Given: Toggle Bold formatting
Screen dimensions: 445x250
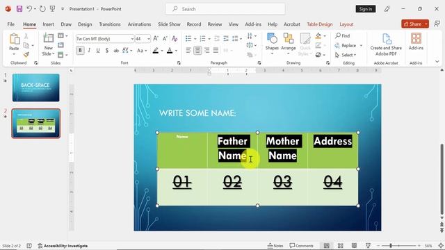Looking at the screenshot, I should point(80,51).
